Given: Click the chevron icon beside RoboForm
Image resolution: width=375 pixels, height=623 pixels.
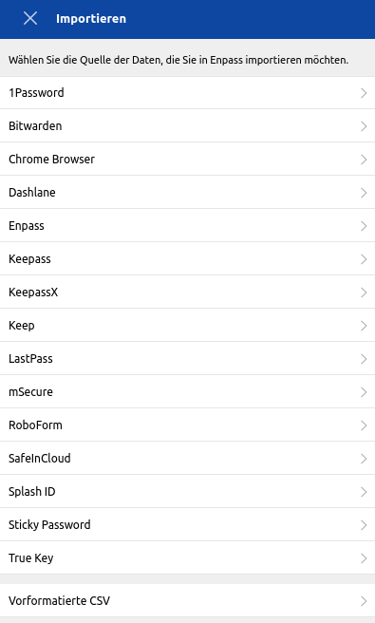Looking at the screenshot, I should coord(364,425).
